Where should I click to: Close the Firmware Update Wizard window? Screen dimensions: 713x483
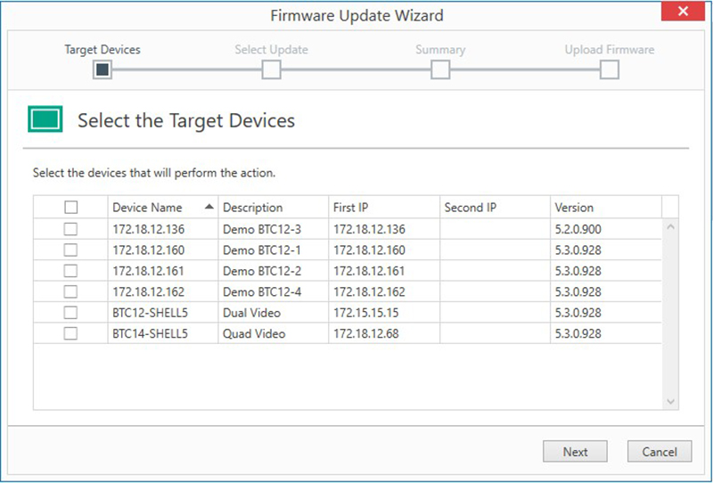coord(683,12)
